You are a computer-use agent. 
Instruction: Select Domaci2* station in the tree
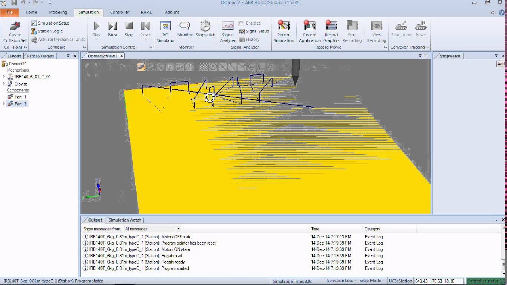click(x=17, y=64)
